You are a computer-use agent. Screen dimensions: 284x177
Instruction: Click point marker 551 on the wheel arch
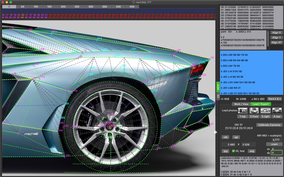[160, 101]
